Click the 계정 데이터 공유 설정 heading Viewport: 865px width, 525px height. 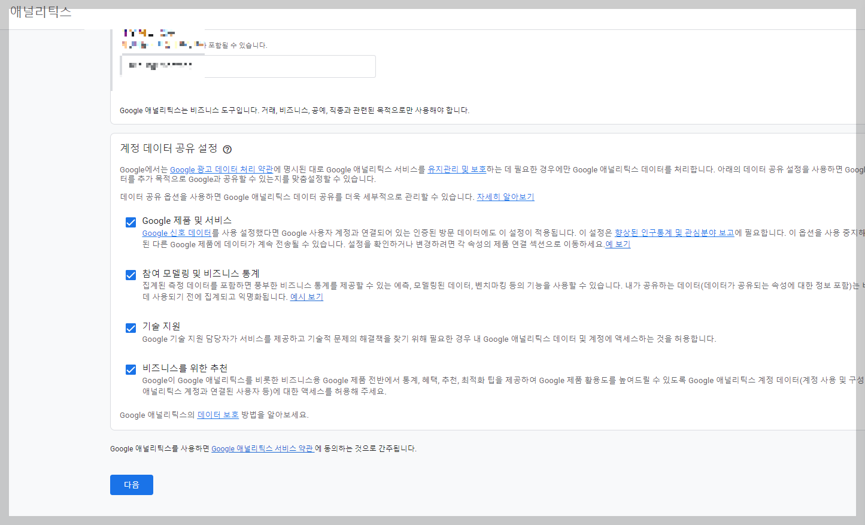coord(169,148)
